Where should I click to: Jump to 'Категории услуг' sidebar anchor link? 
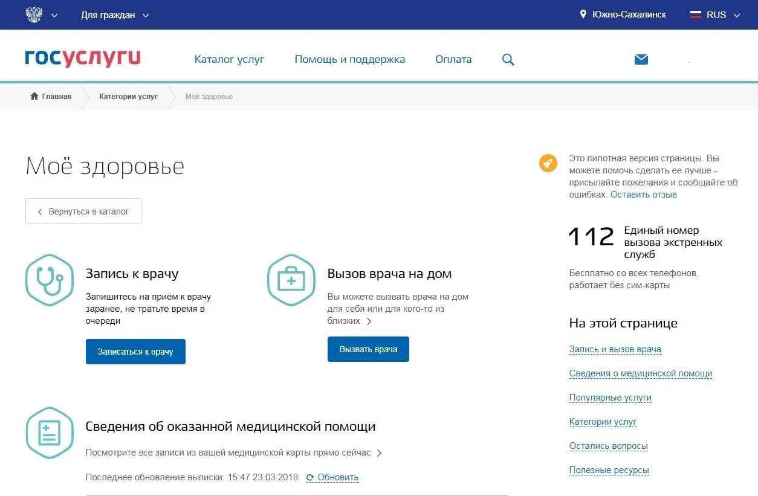coord(603,422)
